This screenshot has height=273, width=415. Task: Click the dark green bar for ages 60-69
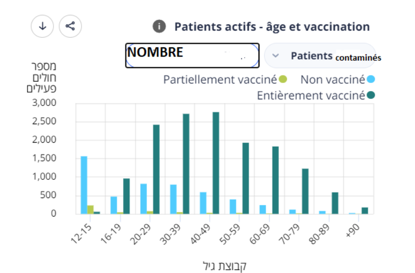(275, 180)
